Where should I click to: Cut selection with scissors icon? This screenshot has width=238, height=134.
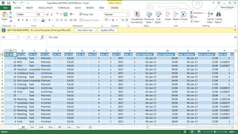pos(10,13)
